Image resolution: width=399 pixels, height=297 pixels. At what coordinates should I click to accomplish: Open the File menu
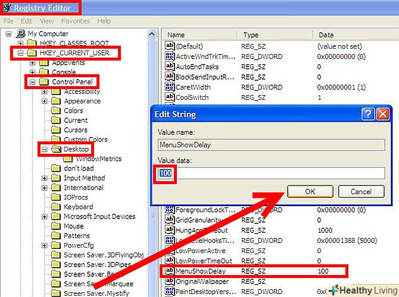tap(8, 21)
